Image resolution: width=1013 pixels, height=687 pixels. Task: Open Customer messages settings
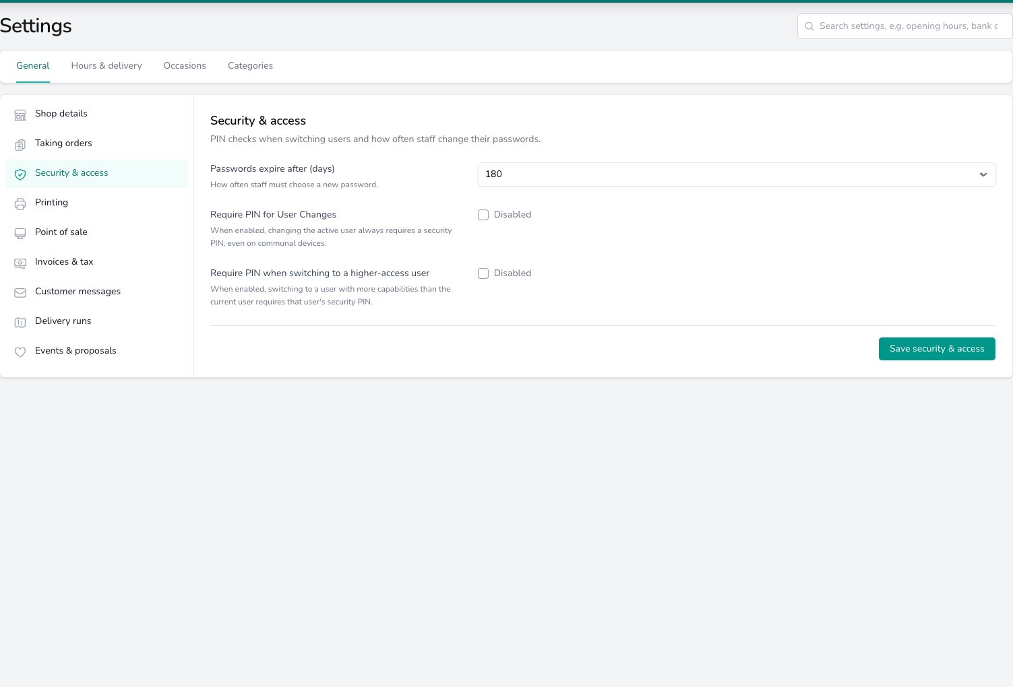pyautogui.click(x=96, y=292)
